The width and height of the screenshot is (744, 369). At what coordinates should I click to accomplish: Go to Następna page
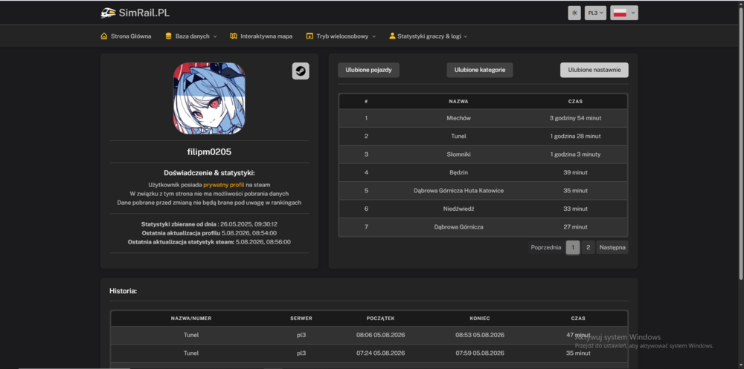pos(612,247)
